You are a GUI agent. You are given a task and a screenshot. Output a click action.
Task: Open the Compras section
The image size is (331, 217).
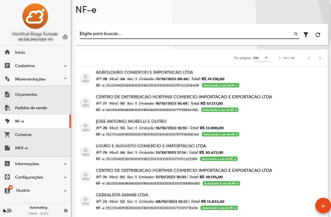pyautogui.click(x=23, y=135)
